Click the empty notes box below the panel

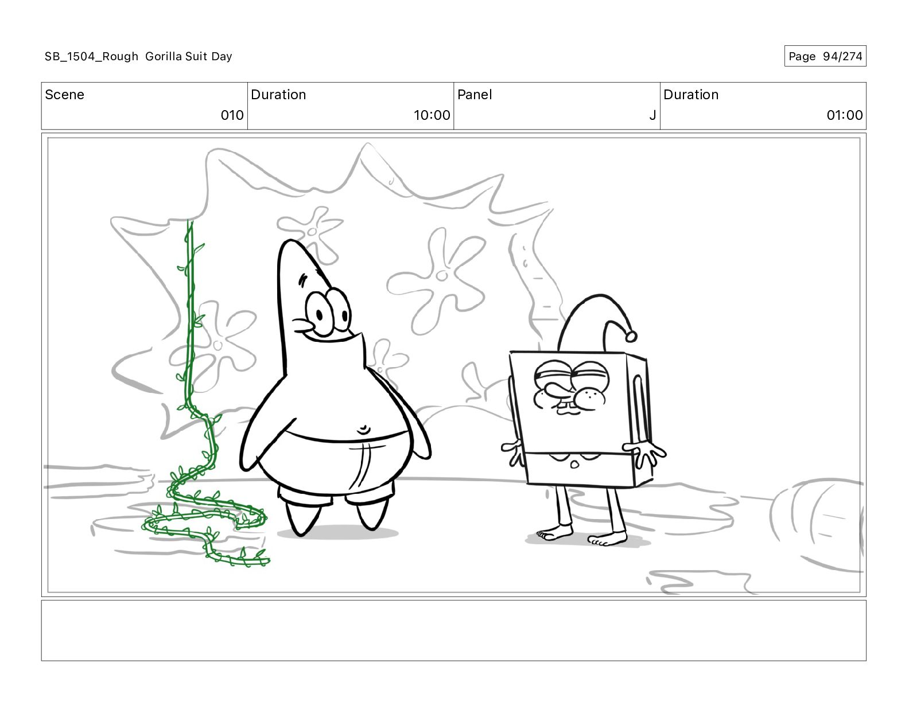pos(453,630)
